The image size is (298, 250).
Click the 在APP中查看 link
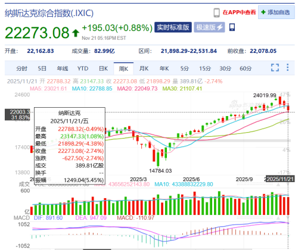[239, 12]
